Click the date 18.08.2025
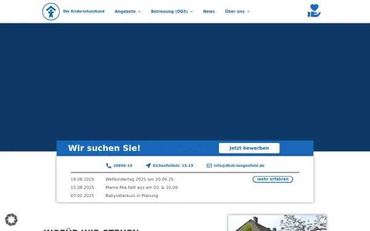This screenshot has height=231, width=370. coord(83,179)
